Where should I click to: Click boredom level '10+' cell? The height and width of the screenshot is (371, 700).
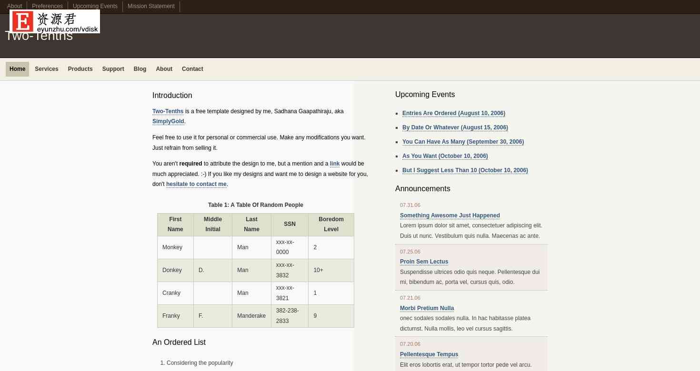(x=331, y=270)
